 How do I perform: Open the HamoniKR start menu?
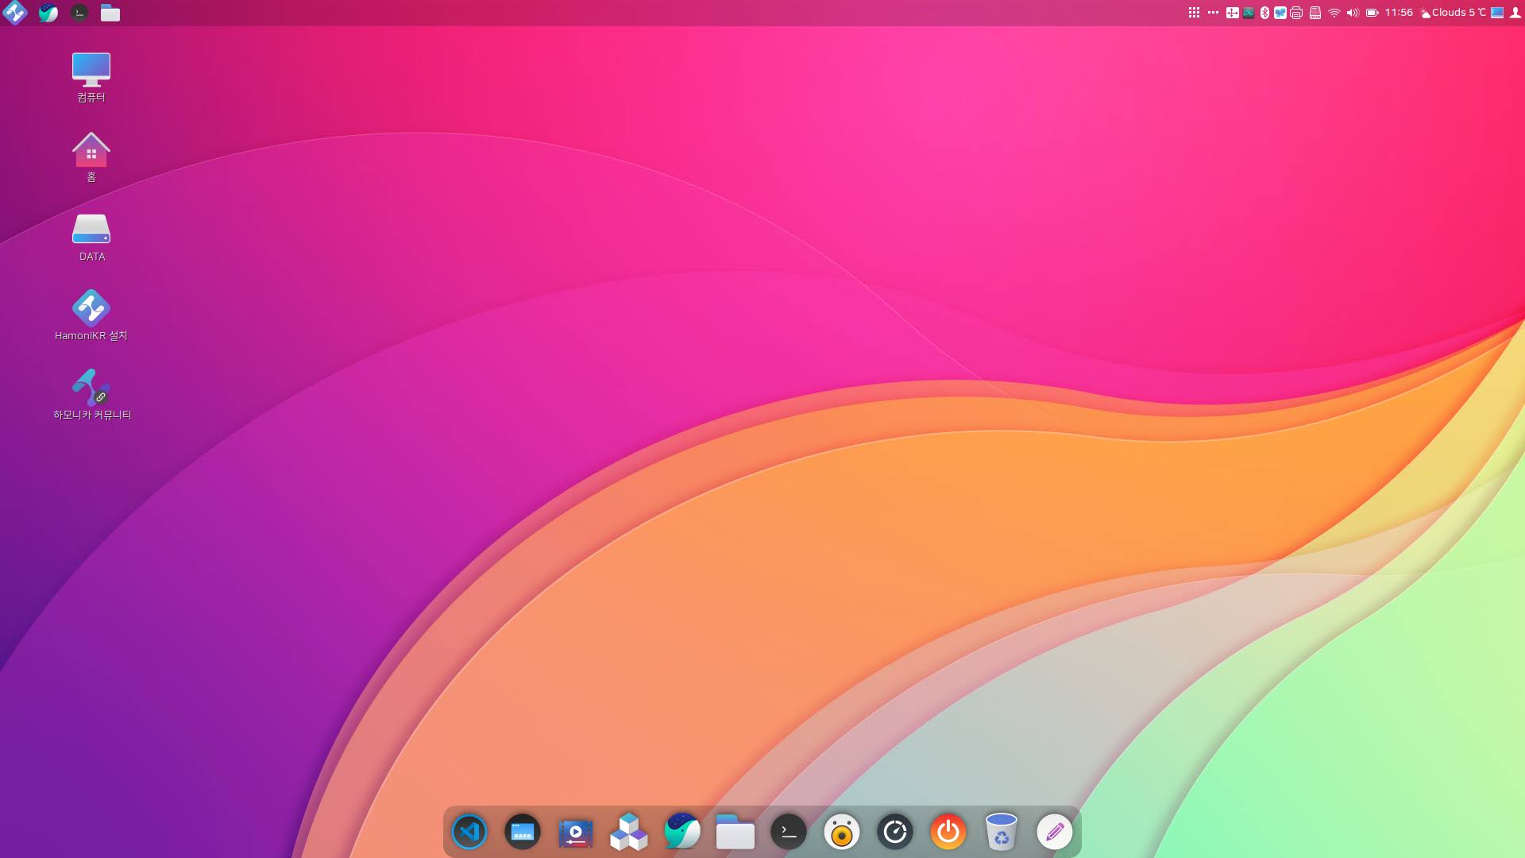pos(15,13)
